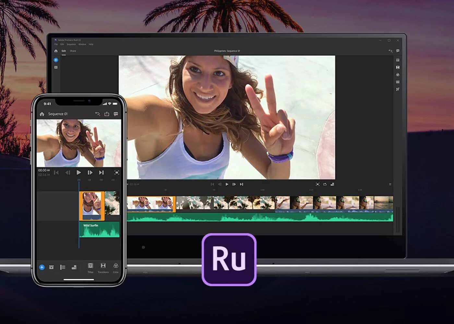The width and height of the screenshot is (454, 324).
Task: Select the Wild Surfin audio clip on phone
Action: point(100,229)
